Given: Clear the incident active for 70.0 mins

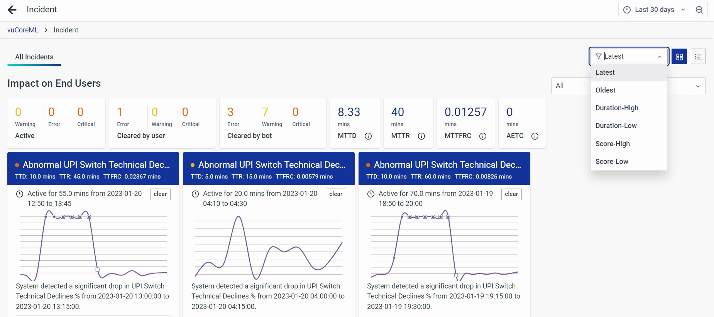Looking at the screenshot, I should (x=511, y=194).
